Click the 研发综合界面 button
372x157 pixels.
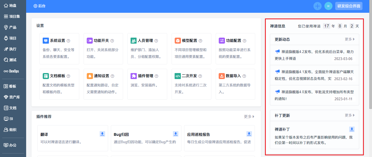349,6
